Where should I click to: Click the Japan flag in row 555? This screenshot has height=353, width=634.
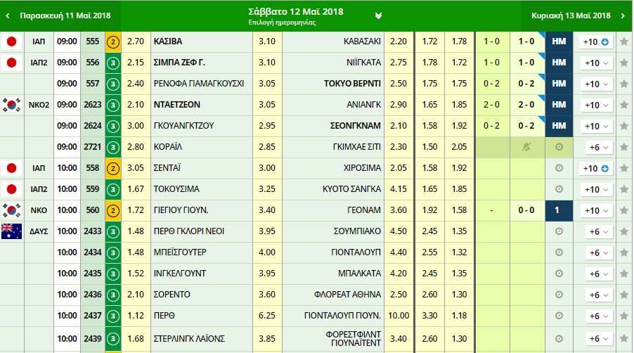(11, 41)
